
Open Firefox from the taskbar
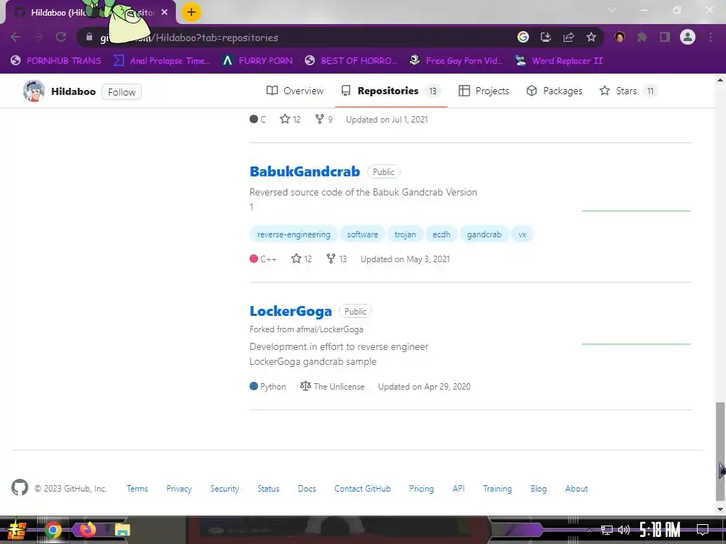coord(87,530)
